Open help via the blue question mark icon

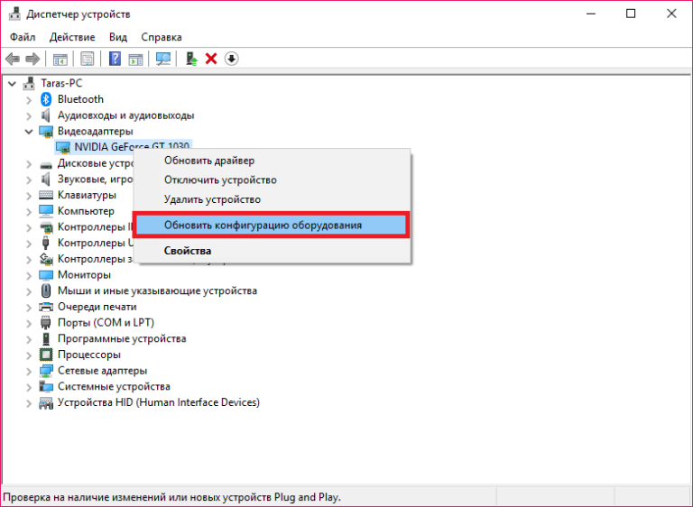(115, 59)
